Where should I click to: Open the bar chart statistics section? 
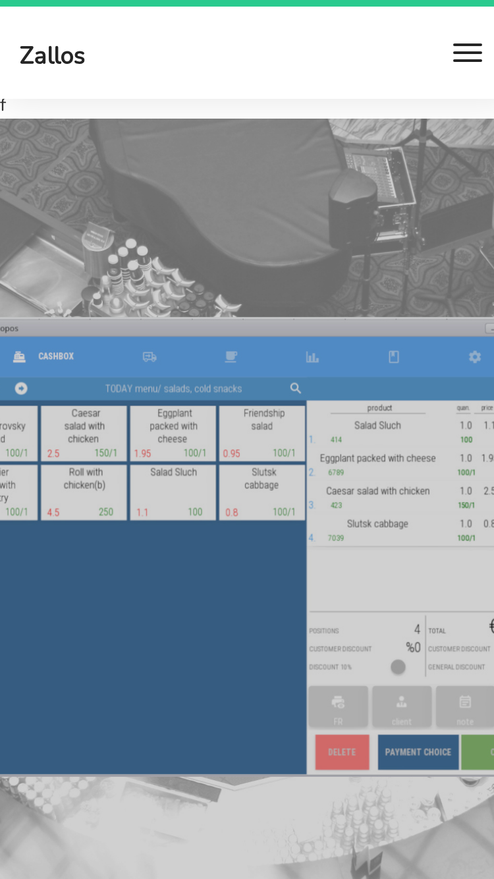point(312,356)
